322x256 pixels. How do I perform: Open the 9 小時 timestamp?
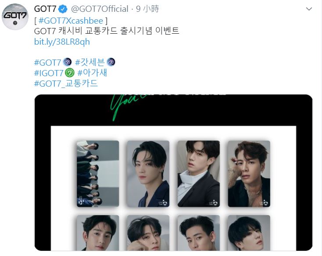(147, 9)
